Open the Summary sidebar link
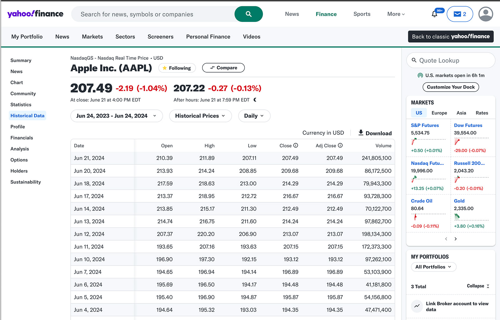The image size is (500, 320). click(x=21, y=60)
